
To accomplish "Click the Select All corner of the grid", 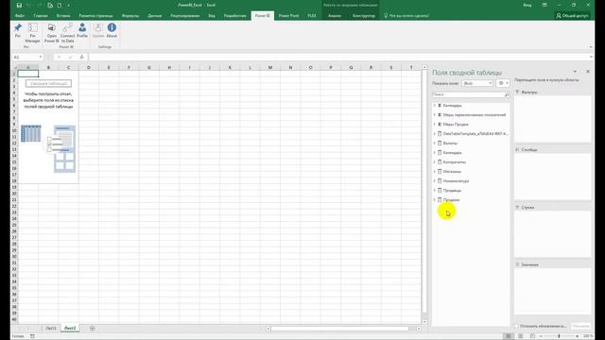I will click(x=15, y=67).
